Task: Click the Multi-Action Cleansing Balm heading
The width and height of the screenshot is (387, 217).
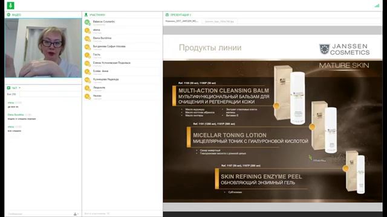Action: pyautogui.click(x=224, y=90)
